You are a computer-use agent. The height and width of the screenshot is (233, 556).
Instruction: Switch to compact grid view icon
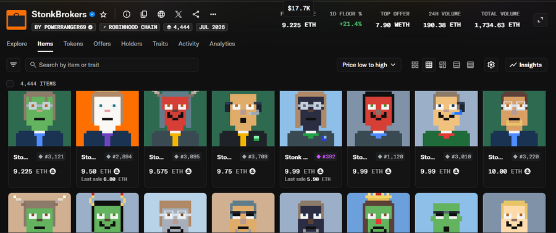[429, 65]
